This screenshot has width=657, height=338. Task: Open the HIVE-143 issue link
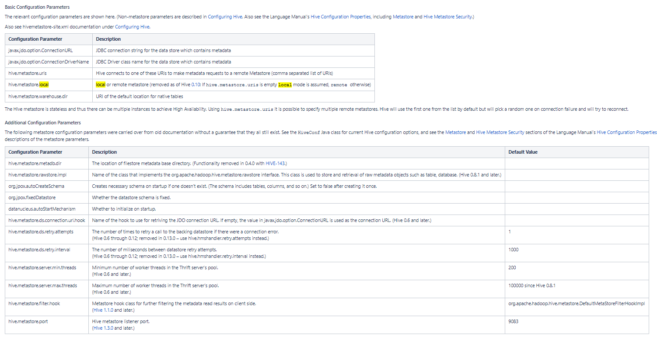coord(276,163)
